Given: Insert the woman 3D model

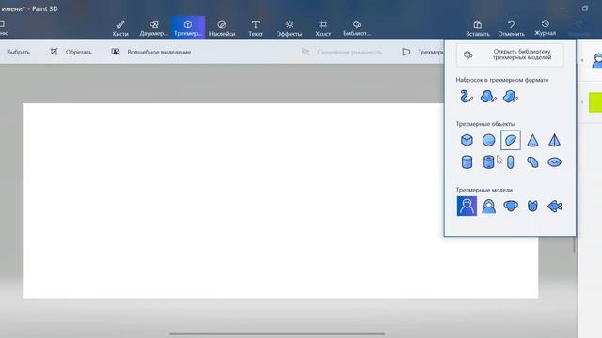Looking at the screenshot, I should pyautogui.click(x=488, y=207).
